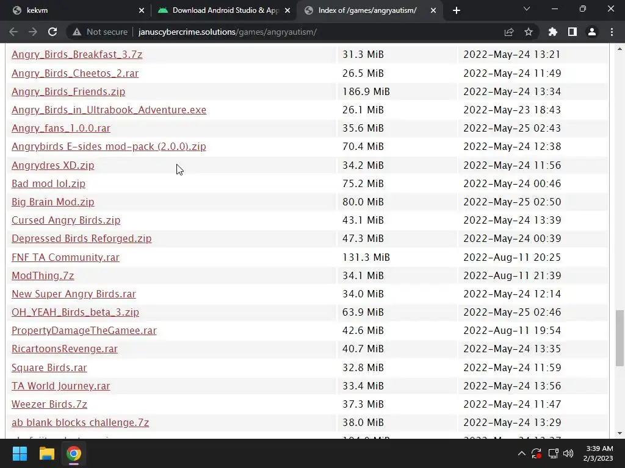Screen dimensions: 625x468
Task: Click the scrollbar up arrow
Action: 620,49
